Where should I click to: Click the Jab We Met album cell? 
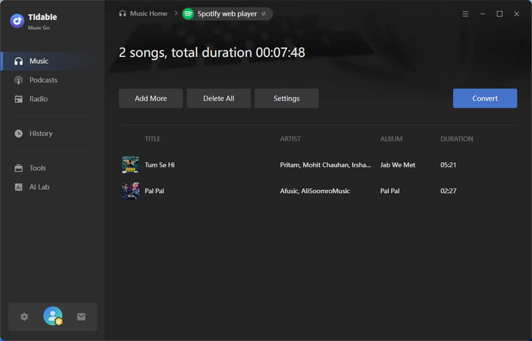[397, 165]
